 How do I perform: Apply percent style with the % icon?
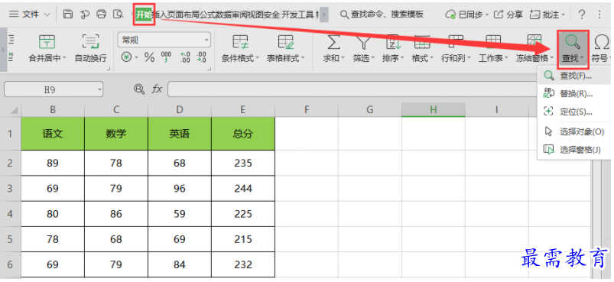coord(150,58)
